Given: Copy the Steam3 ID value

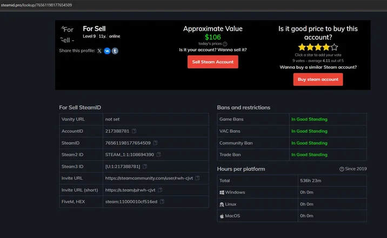Looking at the screenshot, I should [145, 166].
